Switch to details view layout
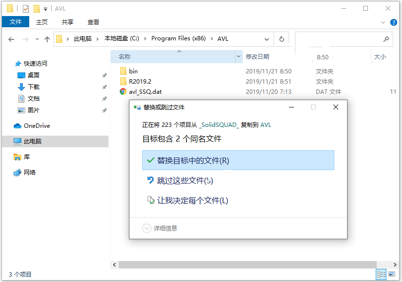The image size is (402, 282). (x=381, y=275)
